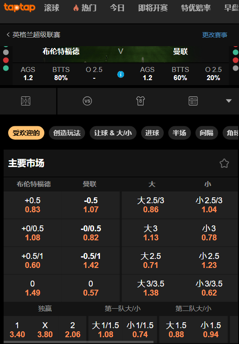This screenshot has height=344, width=239.
Task: Choose 小 2.5 at 1.23
Action: coord(209,261)
